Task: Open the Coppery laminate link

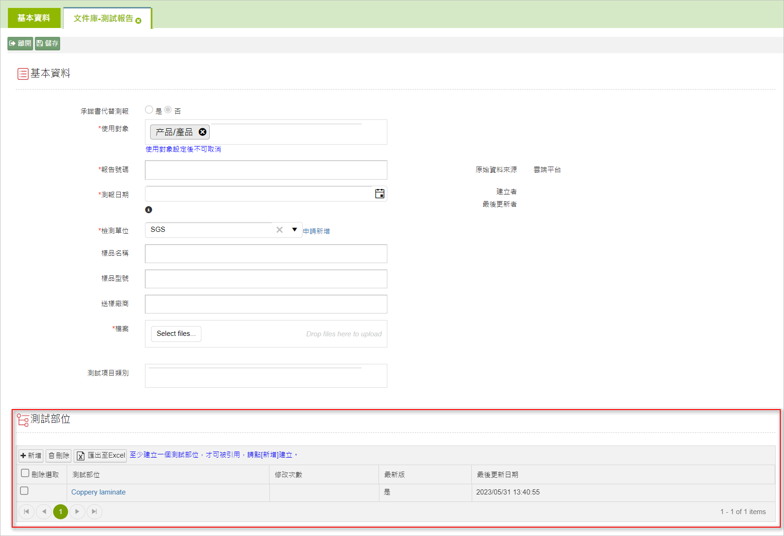Action: tap(98, 492)
